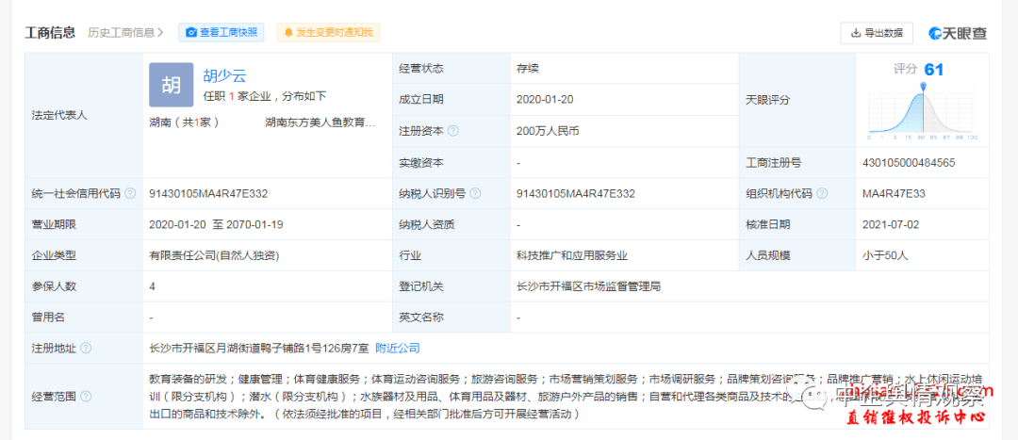Open legal representative 胡少云's profile link
Screen dimensions: 1018x440
(x=224, y=76)
